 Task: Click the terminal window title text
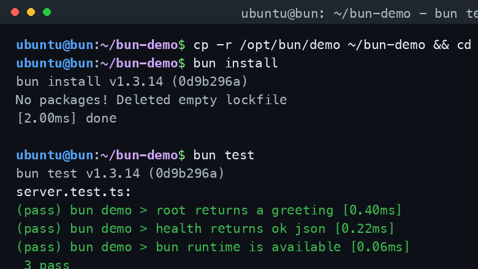click(359, 13)
